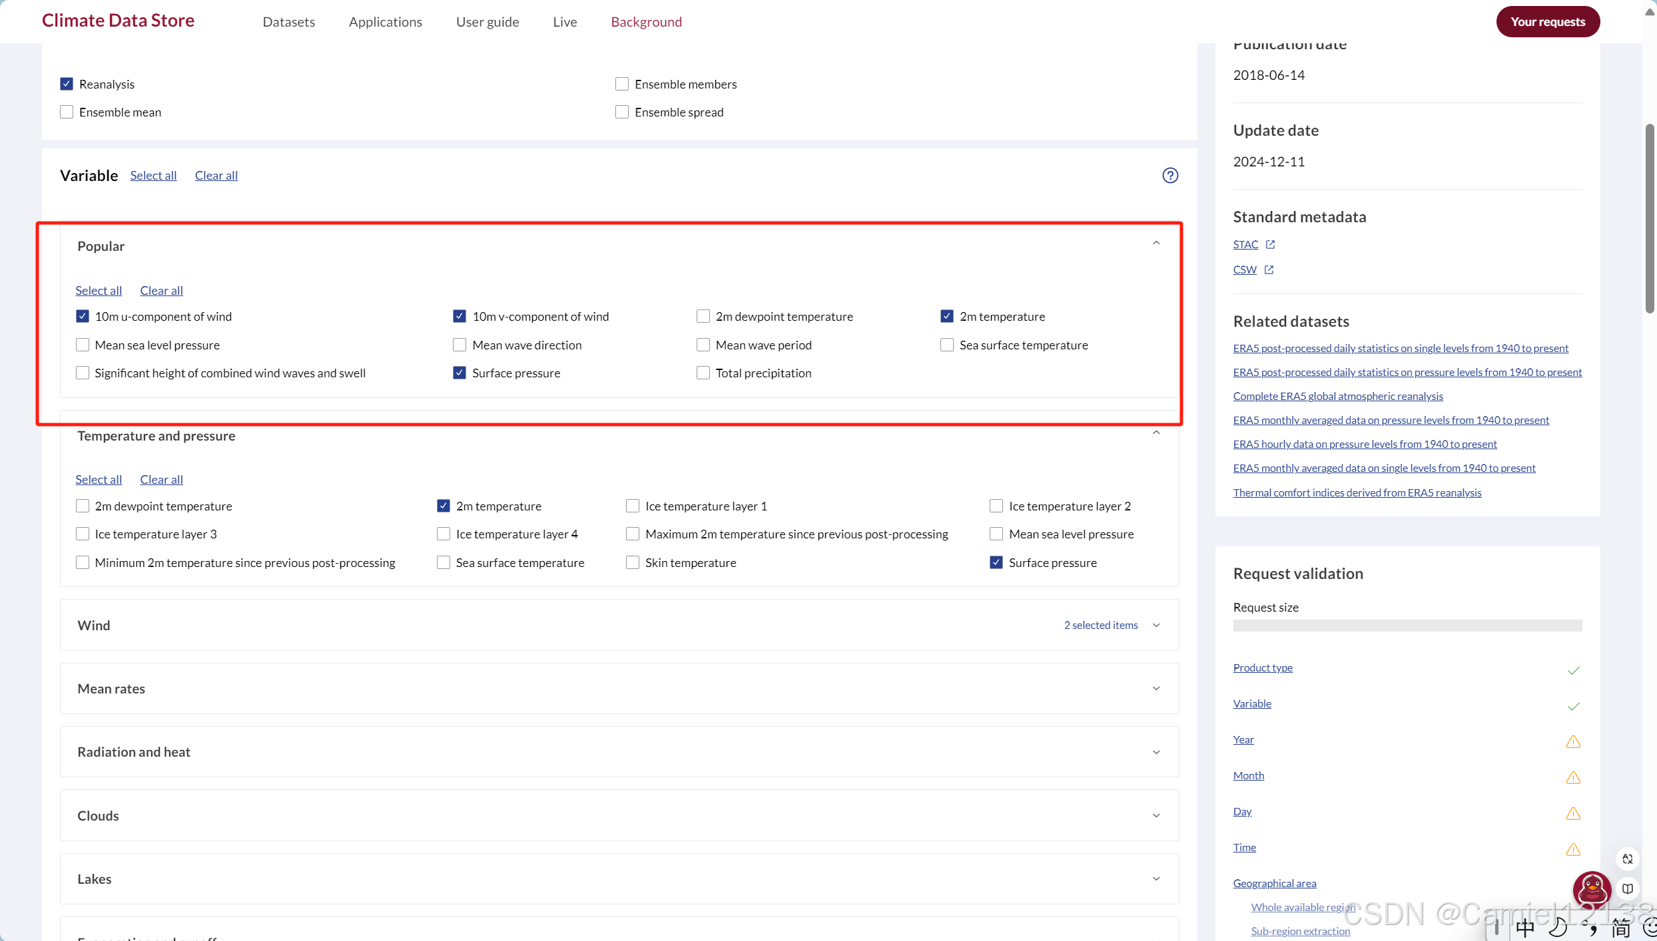Screen dimensions: 1657x941
Task: Collapse the Popular section chevron
Action: point(1156,244)
